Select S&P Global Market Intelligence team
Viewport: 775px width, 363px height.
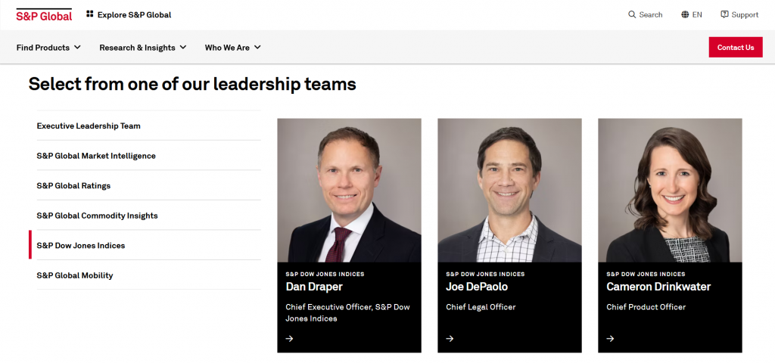point(96,156)
